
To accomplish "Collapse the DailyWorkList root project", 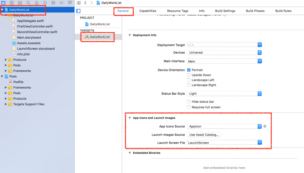I will click(x=2, y=10).
